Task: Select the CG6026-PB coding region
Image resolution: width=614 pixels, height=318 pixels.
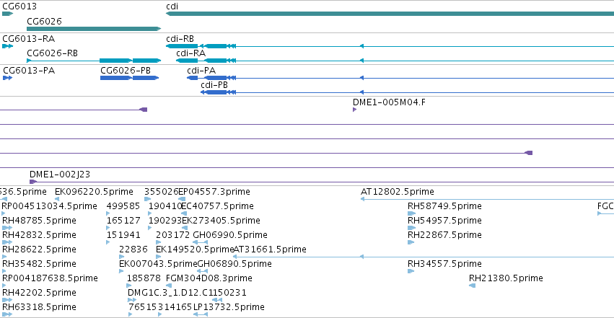Action: (129, 78)
